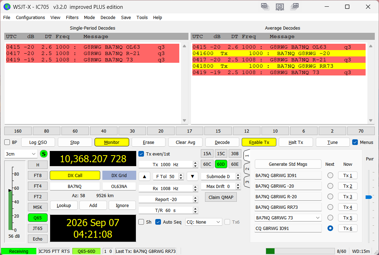Select Next radio for Tx 5 message
This screenshot has width=379, height=255.
(x=330, y=218)
